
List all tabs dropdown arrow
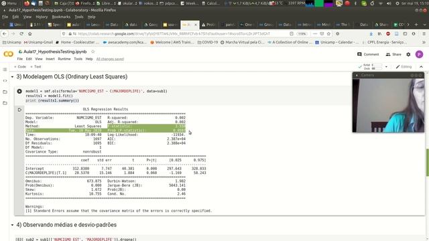(424, 25)
